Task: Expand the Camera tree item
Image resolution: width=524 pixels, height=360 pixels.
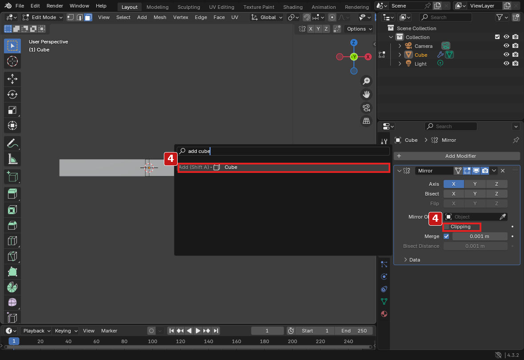Action: coord(400,46)
